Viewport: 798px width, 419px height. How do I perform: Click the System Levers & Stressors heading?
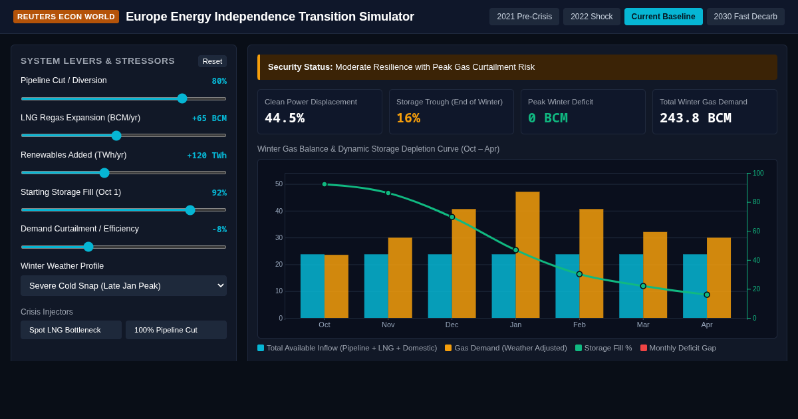pos(98,61)
